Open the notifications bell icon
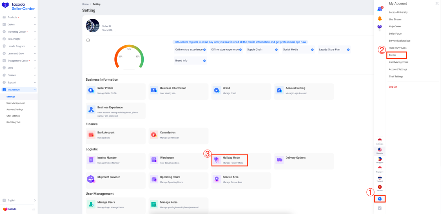The width and height of the screenshot is (441, 214). [380, 19]
